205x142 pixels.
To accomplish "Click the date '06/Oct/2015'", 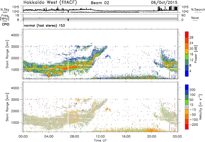I will [x=164, y=3].
